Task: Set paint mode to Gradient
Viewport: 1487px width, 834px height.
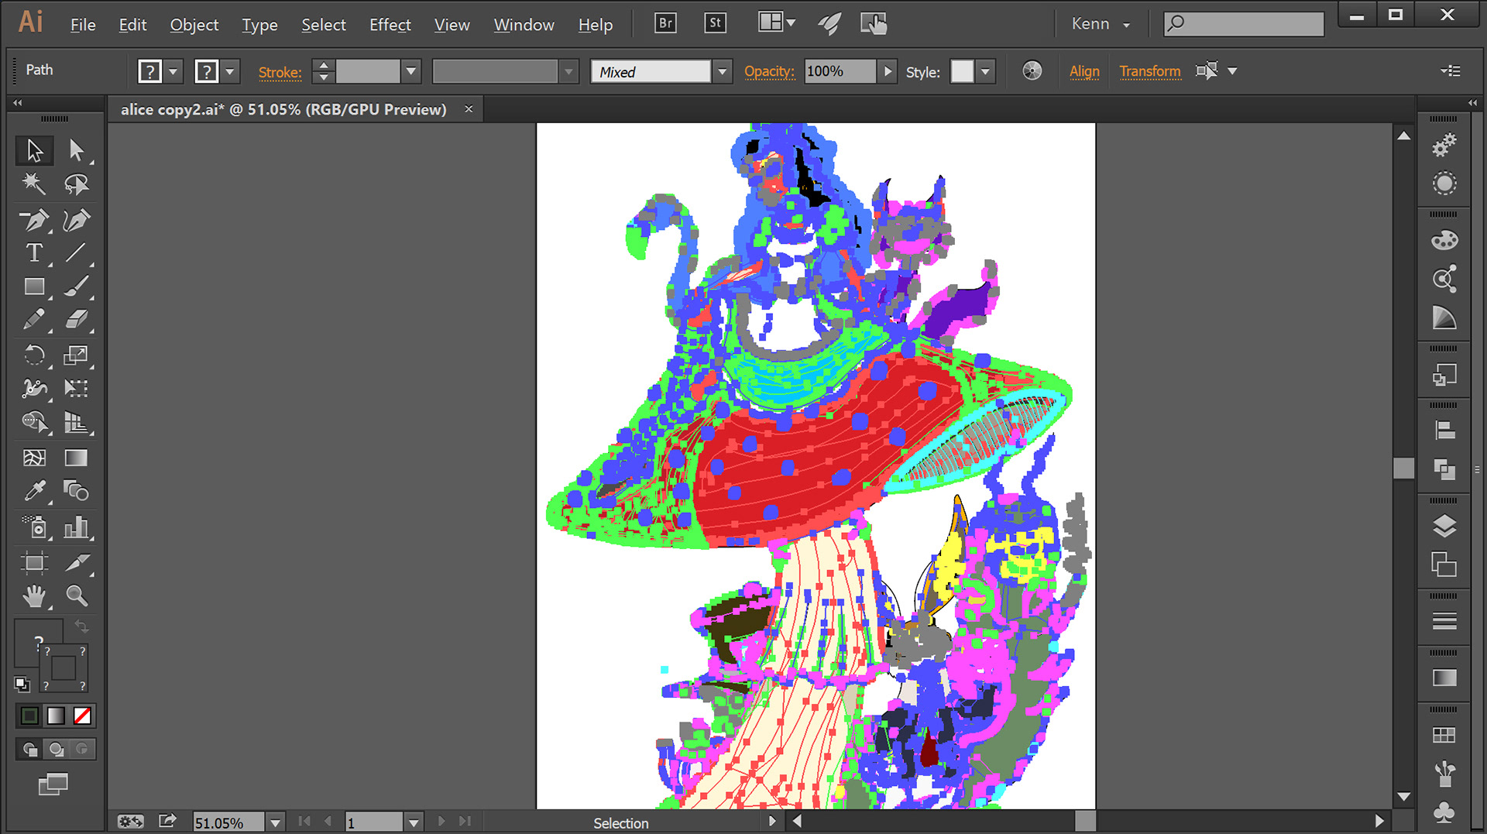Action: pos(56,716)
